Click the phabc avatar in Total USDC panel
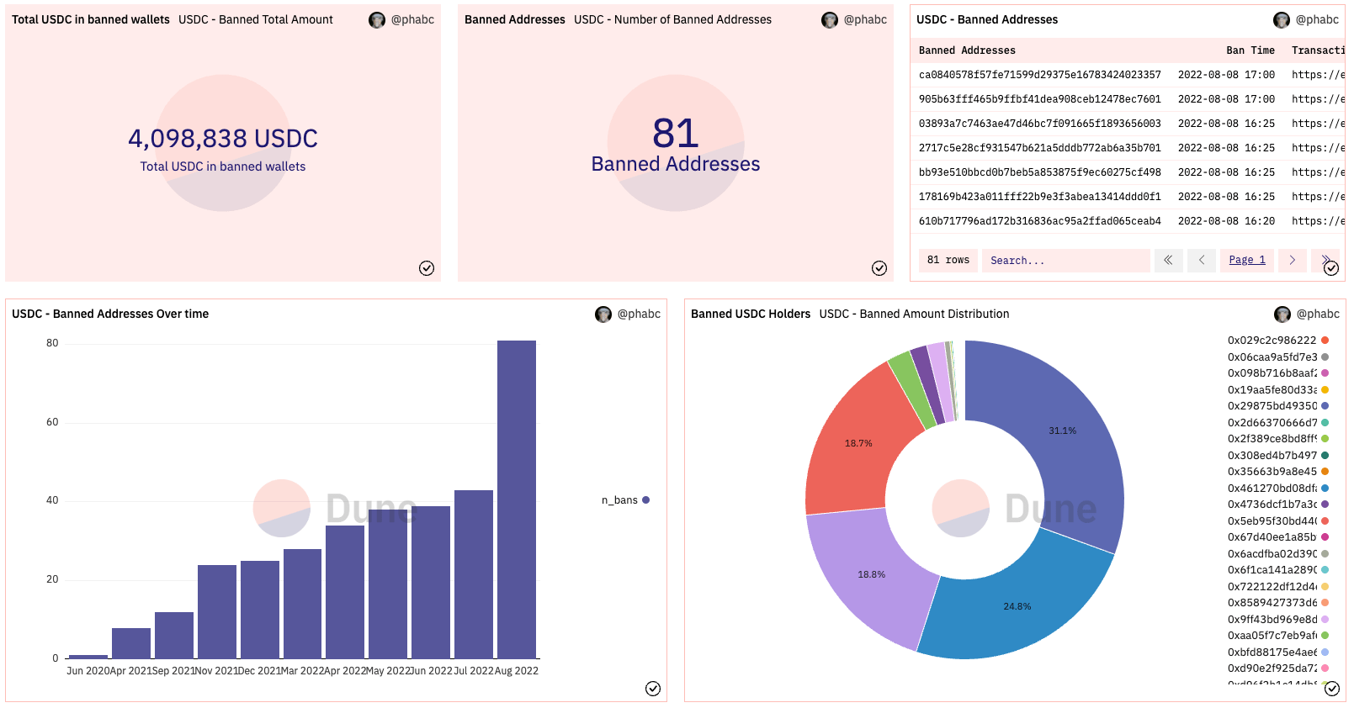1354x708 pixels. 377,20
